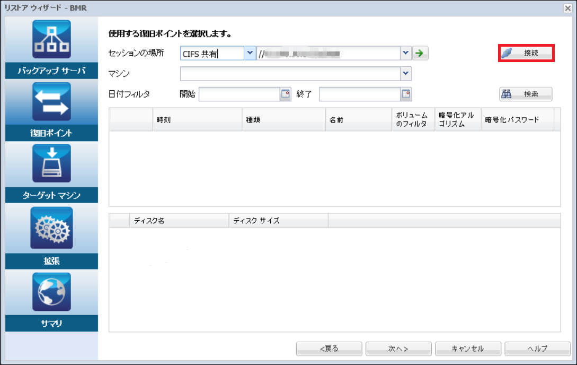
Task: Click the 検索 search button
Action: coord(526,94)
